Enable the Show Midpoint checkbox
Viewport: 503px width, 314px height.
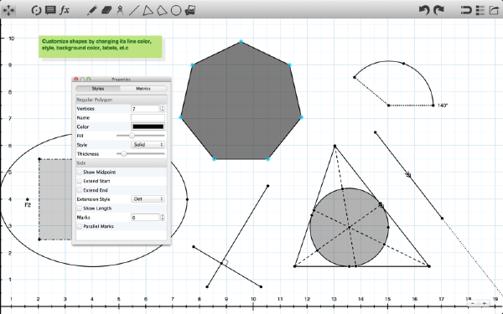80,172
